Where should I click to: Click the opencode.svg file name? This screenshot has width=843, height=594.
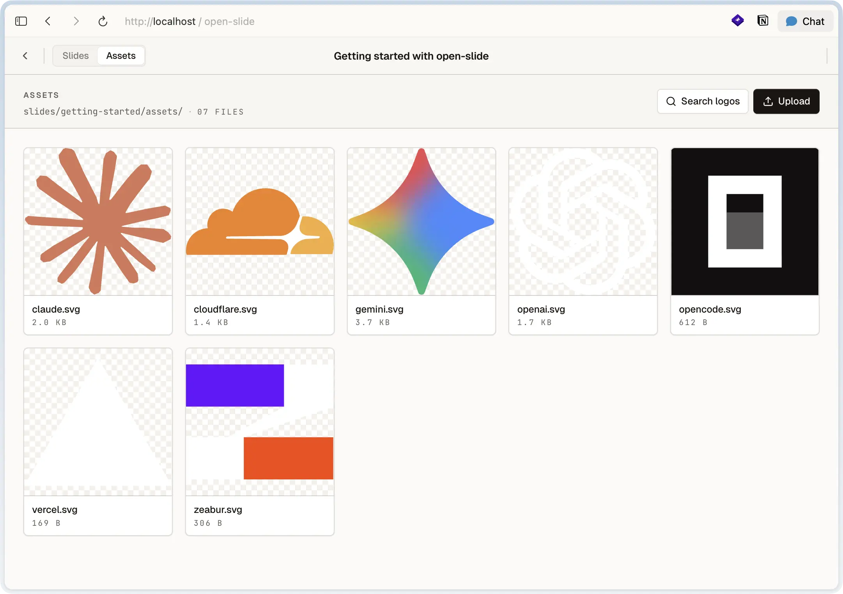pos(710,309)
